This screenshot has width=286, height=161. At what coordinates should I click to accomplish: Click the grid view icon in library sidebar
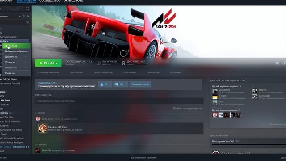coord(28,8)
